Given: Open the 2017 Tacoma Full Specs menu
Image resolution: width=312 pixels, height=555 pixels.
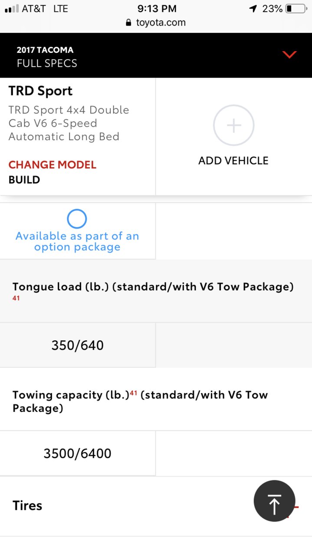Looking at the screenshot, I should coord(156,56).
